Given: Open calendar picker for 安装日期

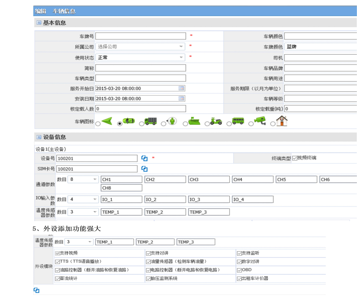Looking at the screenshot, I should point(181,98).
